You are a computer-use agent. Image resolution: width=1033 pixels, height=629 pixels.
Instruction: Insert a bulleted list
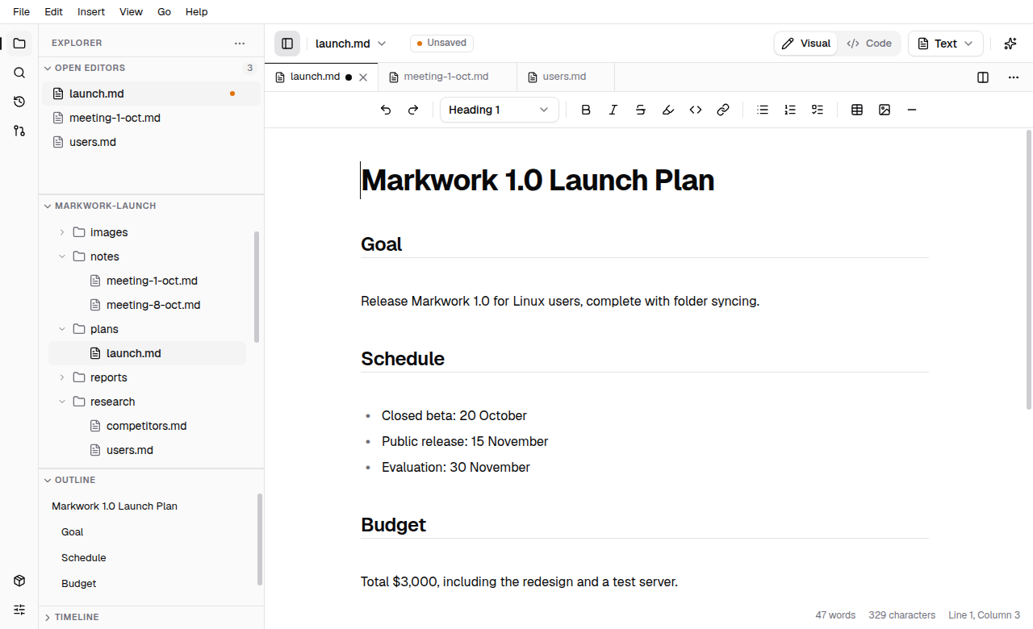click(x=763, y=110)
